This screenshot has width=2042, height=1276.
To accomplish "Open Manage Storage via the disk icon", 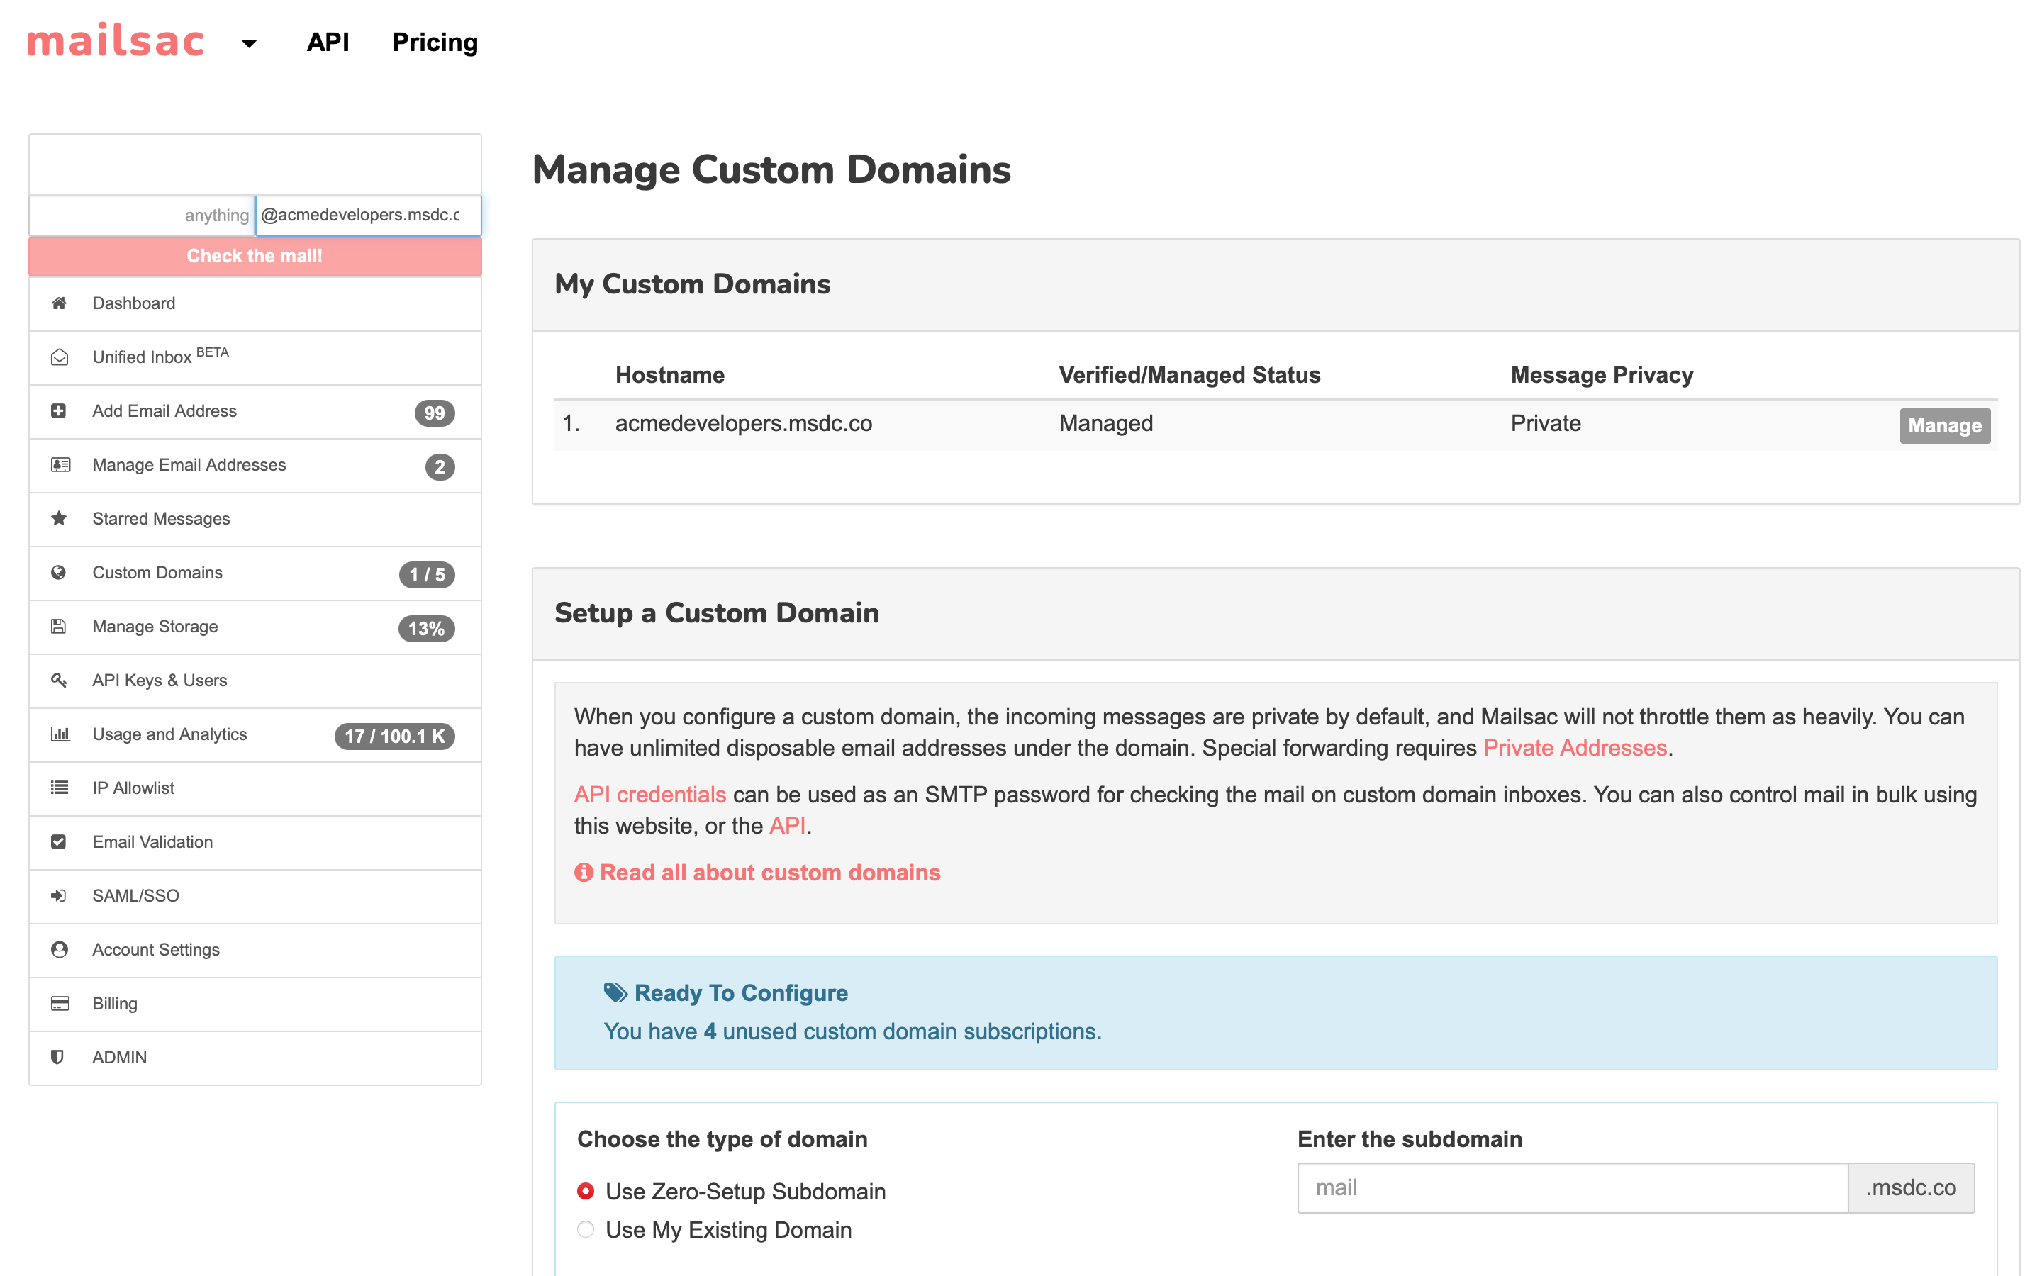I will pyautogui.click(x=59, y=626).
